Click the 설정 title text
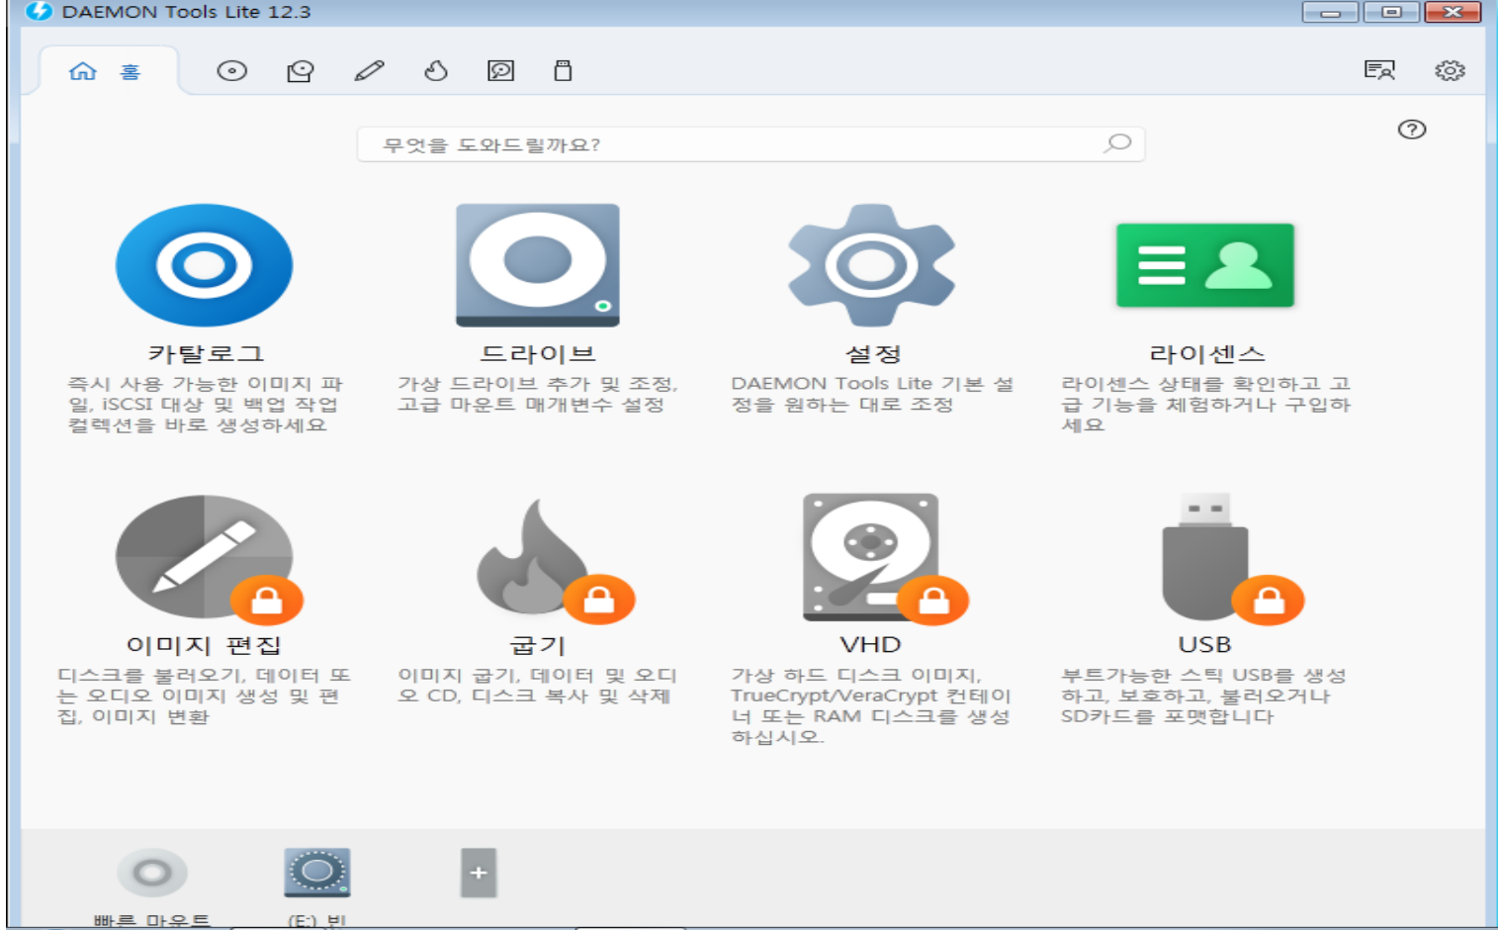Viewport: 1498px width, 930px height. pos(873,354)
